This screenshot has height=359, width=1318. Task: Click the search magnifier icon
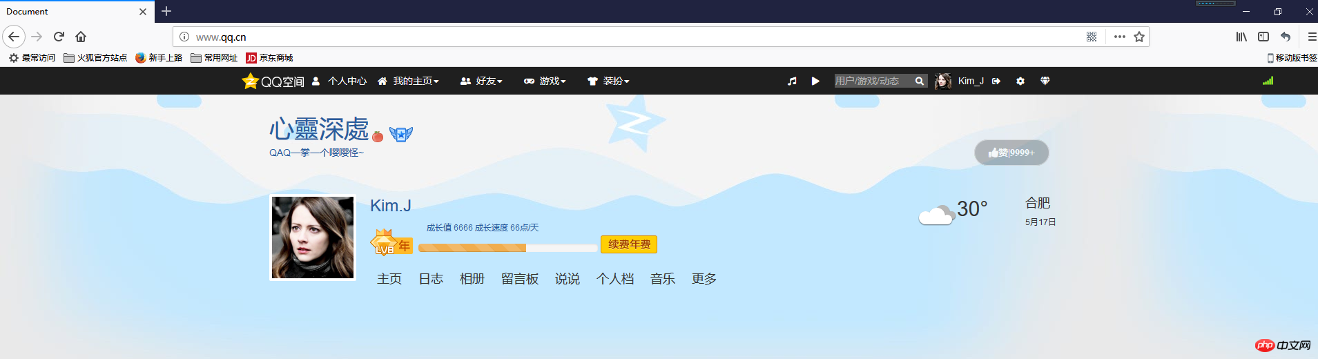[x=920, y=81]
